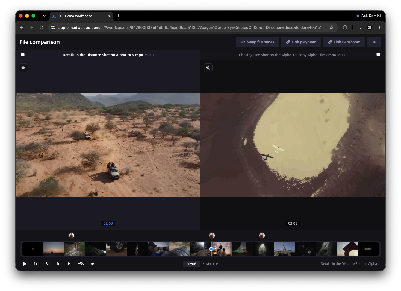The width and height of the screenshot is (401, 291).
Task: Open the media control icon in the toolbar
Action: pyautogui.click(x=360, y=28)
